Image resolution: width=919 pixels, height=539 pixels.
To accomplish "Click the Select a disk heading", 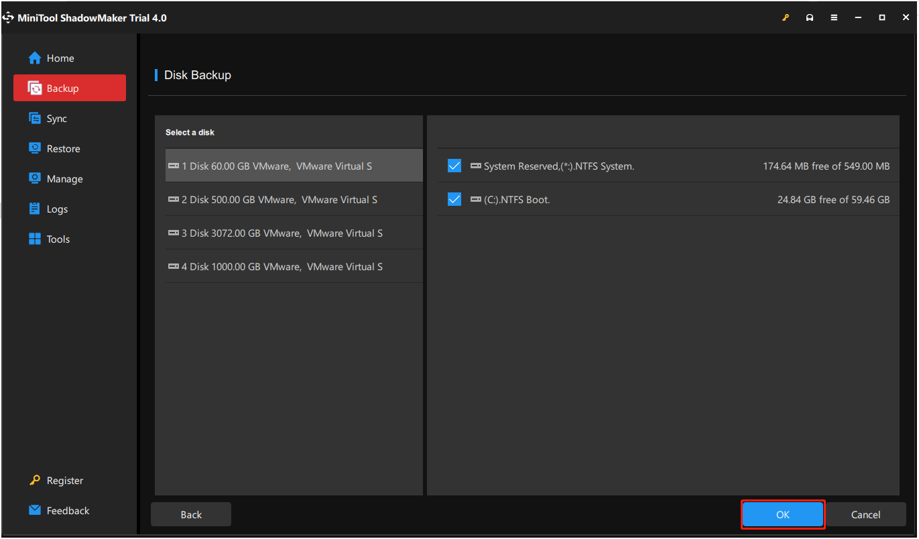I will click(x=190, y=133).
